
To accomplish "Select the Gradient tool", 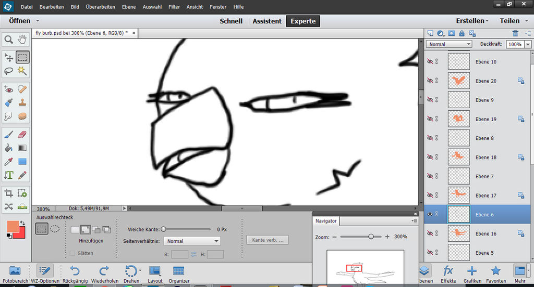I will click(22, 148).
